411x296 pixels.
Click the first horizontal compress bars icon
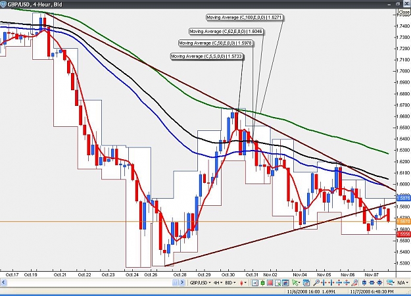(324, 283)
